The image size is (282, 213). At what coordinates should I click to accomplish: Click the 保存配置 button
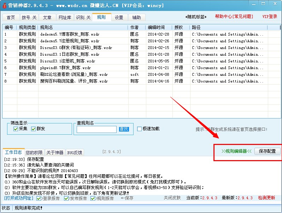pyautogui.click(x=267, y=151)
